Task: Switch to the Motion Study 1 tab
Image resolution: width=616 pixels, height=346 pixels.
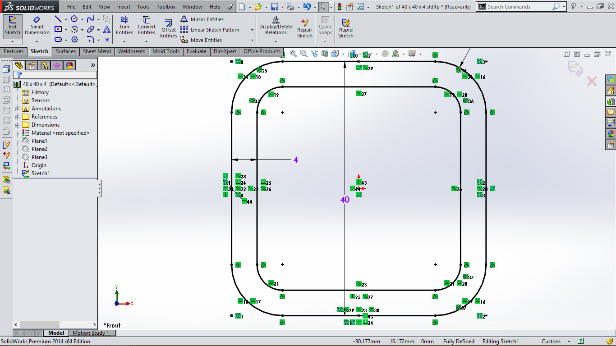Action: pyautogui.click(x=92, y=333)
